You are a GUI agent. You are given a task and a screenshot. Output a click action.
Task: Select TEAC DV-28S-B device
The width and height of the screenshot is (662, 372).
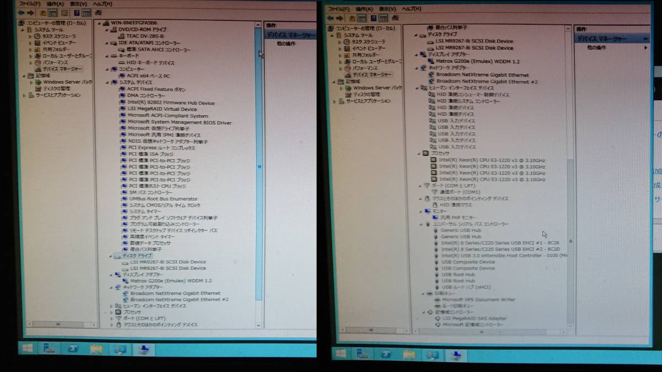click(145, 36)
